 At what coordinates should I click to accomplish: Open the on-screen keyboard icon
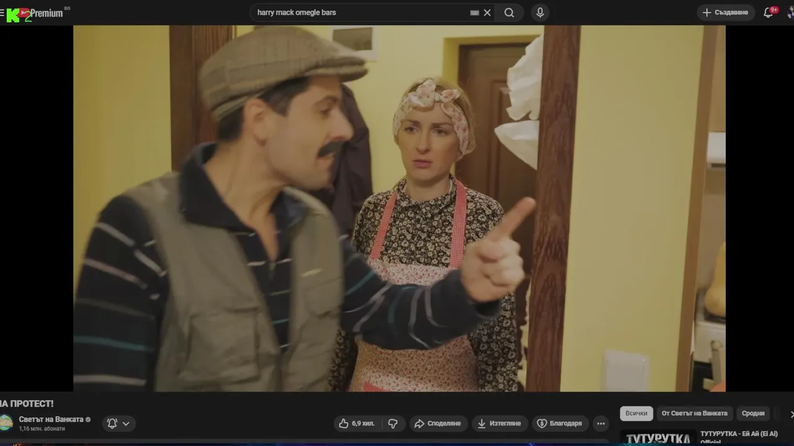(x=475, y=12)
